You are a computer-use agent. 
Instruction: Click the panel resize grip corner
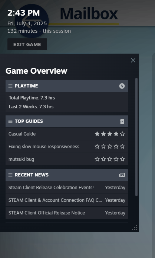(x=135, y=227)
